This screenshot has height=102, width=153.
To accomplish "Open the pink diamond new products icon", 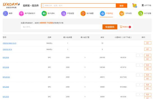I will pos(21,14).
